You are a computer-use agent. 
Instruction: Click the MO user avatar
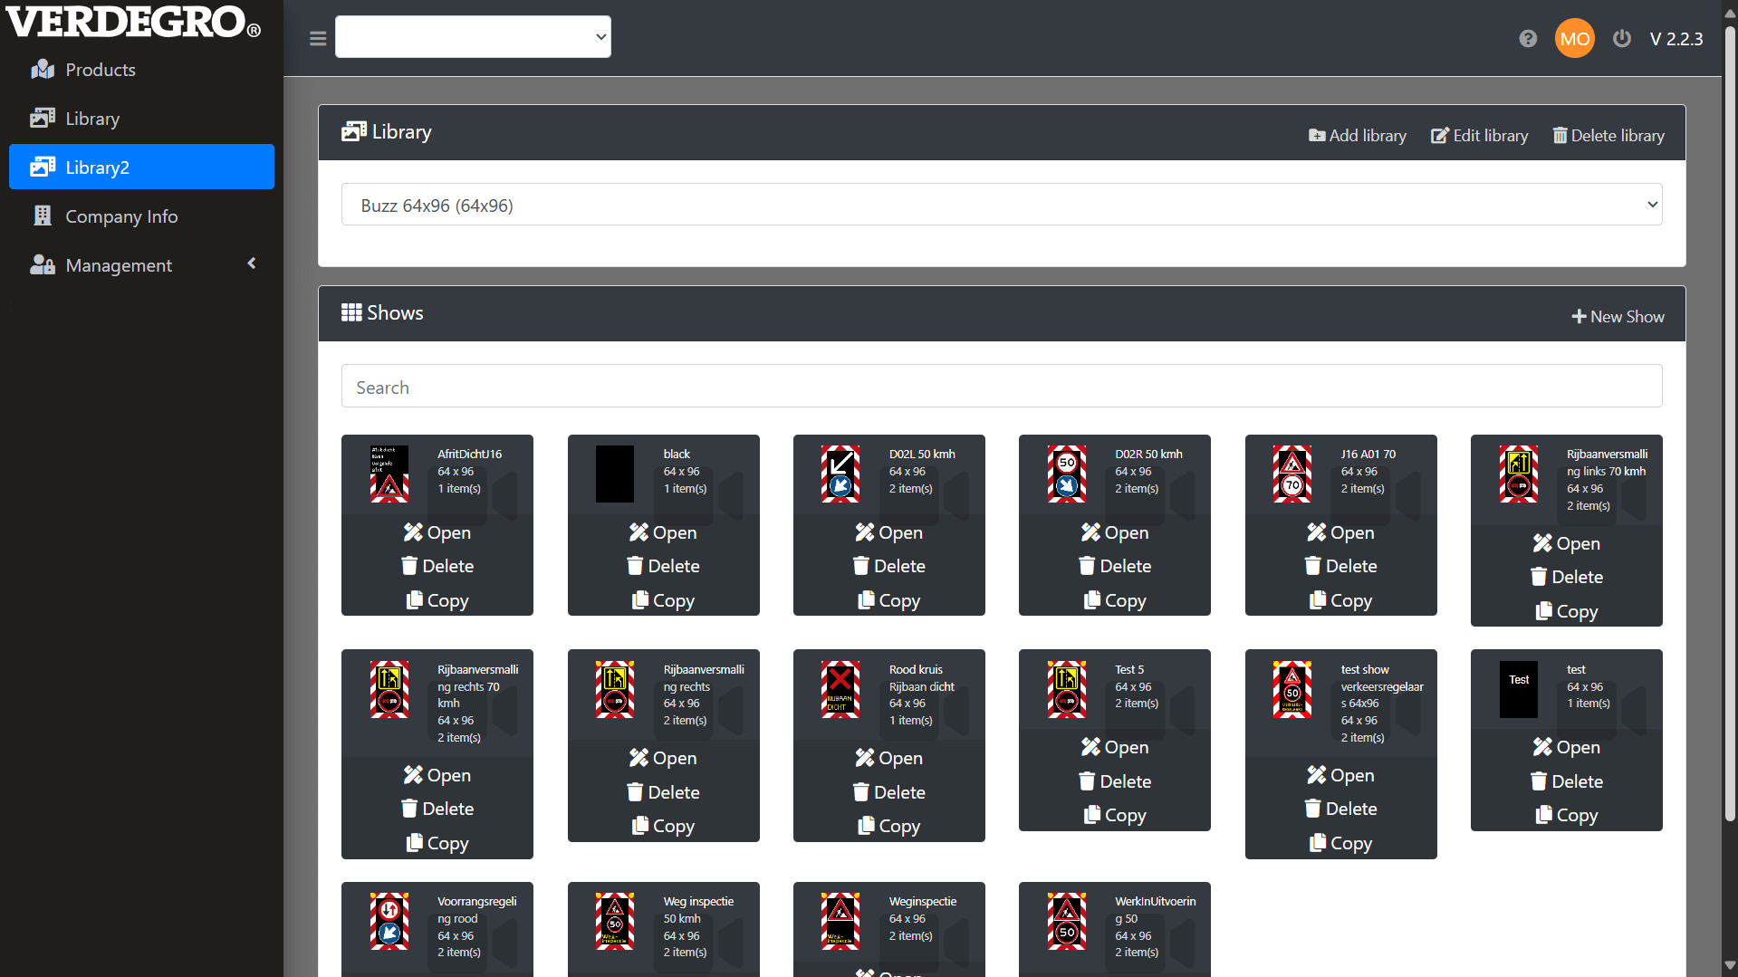(1574, 38)
